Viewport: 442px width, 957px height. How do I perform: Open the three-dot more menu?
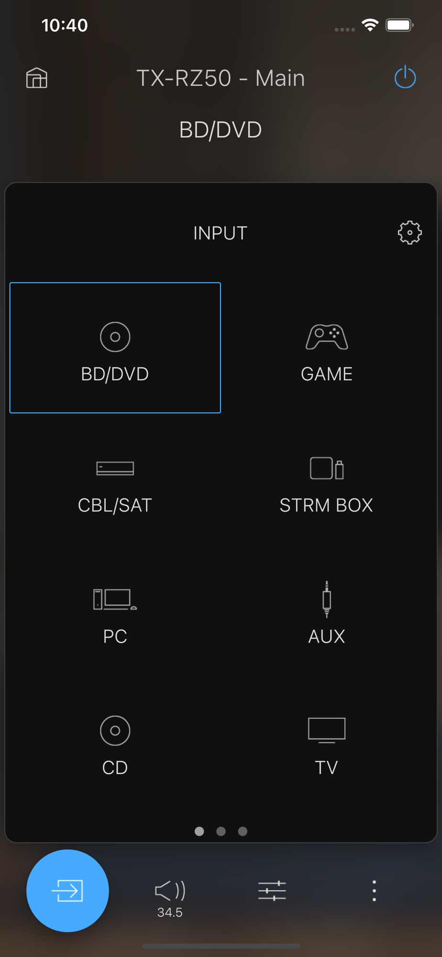(x=374, y=890)
